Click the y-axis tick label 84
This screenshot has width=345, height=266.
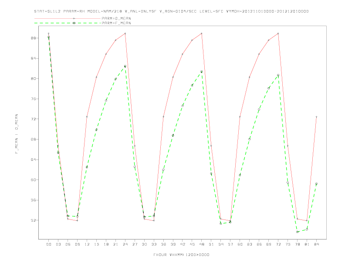[34, 58]
